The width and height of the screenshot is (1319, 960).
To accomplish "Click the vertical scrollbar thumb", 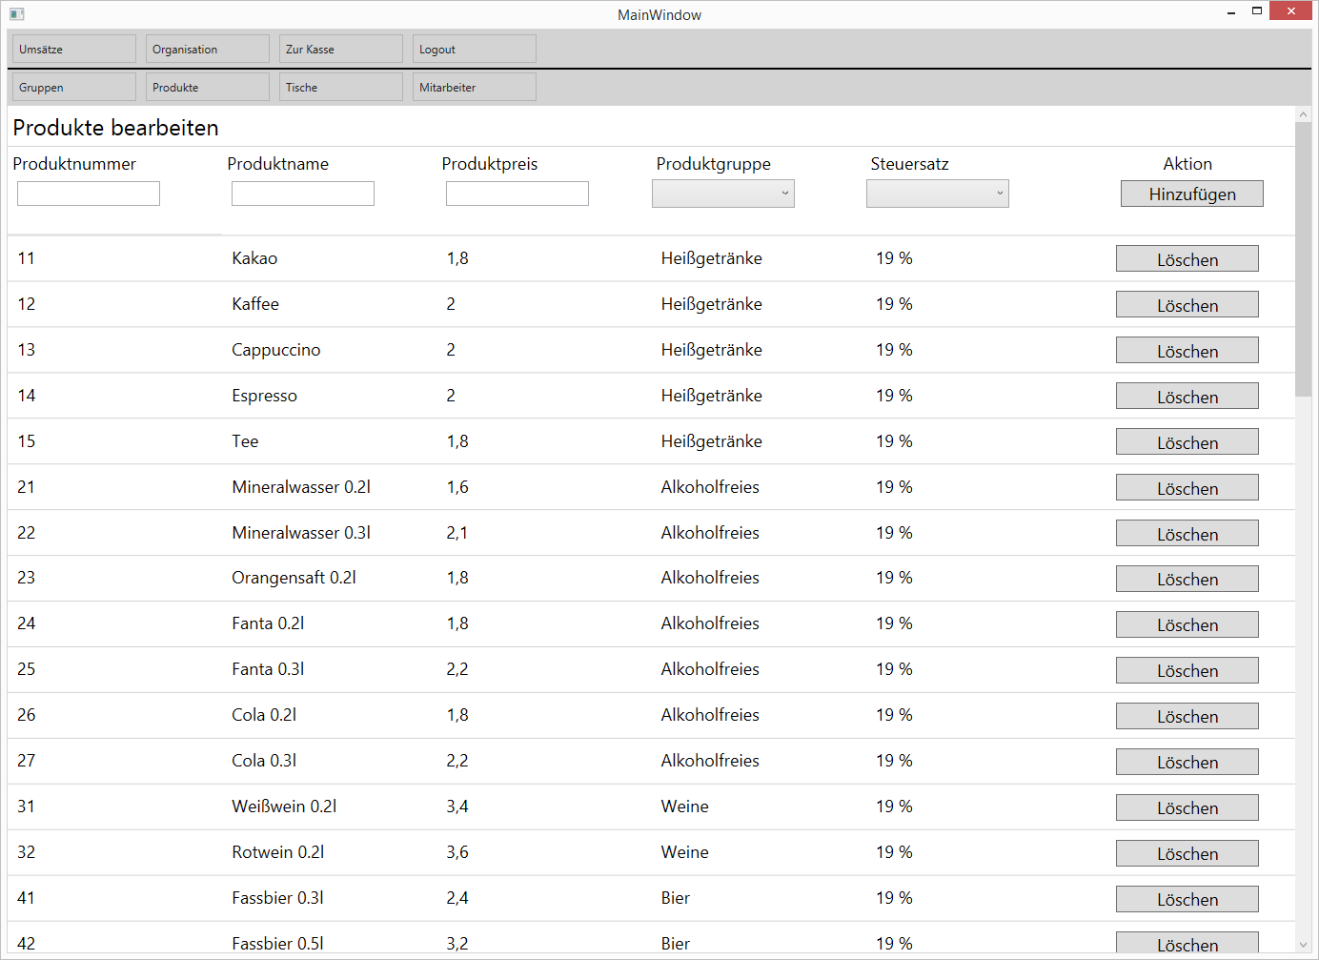I will tap(1303, 257).
